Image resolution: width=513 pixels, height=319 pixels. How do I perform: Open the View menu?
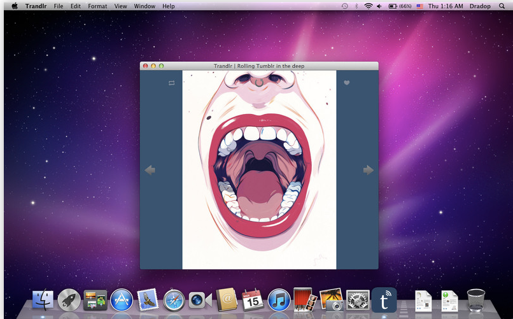pyautogui.click(x=121, y=6)
